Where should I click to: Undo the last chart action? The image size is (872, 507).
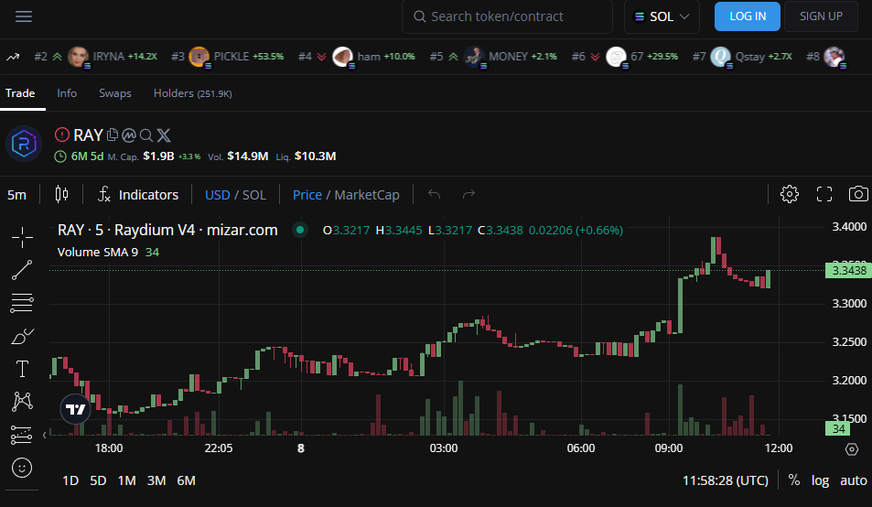(435, 194)
